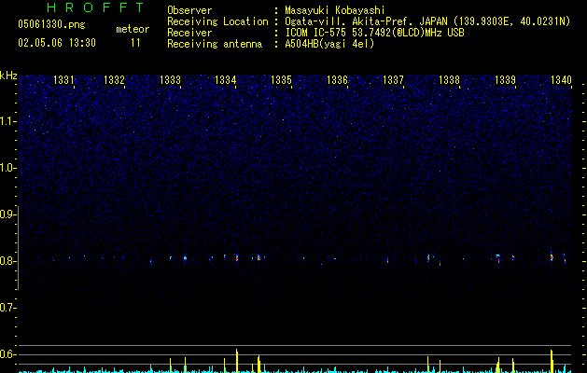Click the Receiving Location label
The width and height of the screenshot is (587, 373).
217,21
